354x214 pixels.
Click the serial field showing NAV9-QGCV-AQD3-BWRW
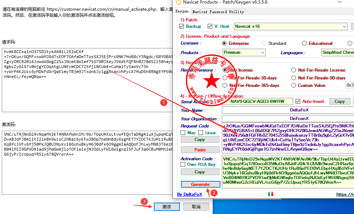257,101
